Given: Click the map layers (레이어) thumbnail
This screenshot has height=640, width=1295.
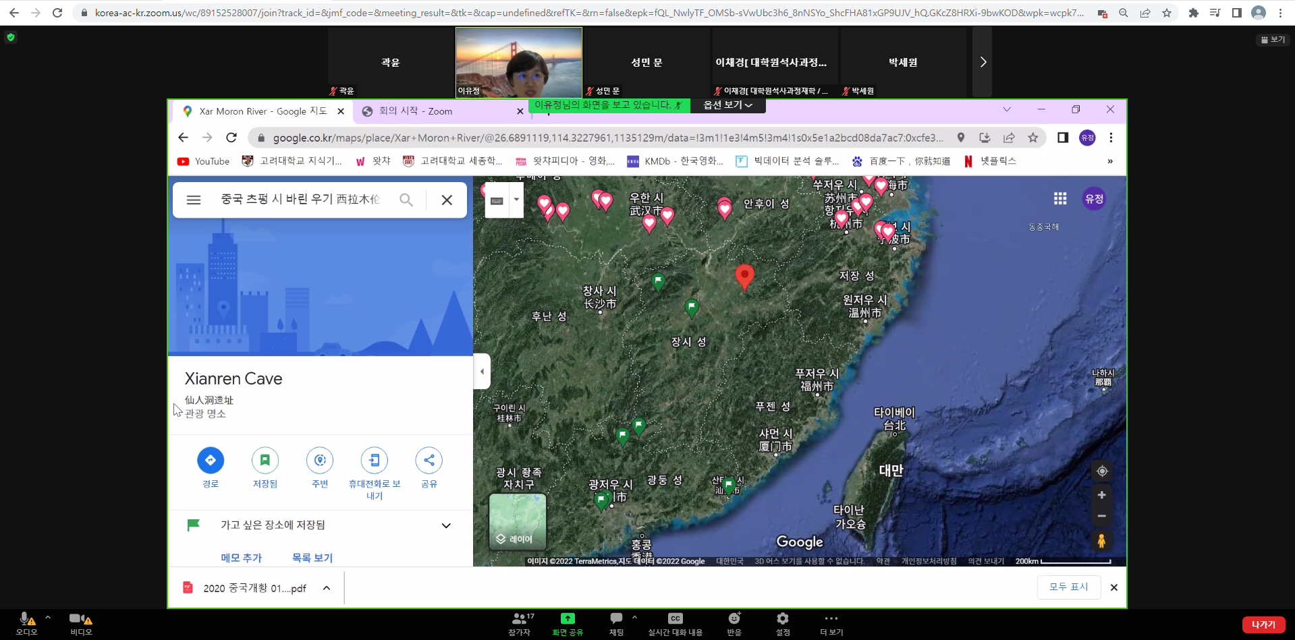Looking at the screenshot, I should click(517, 521).
